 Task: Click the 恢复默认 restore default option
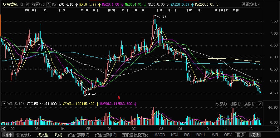(x=24, y=135)
